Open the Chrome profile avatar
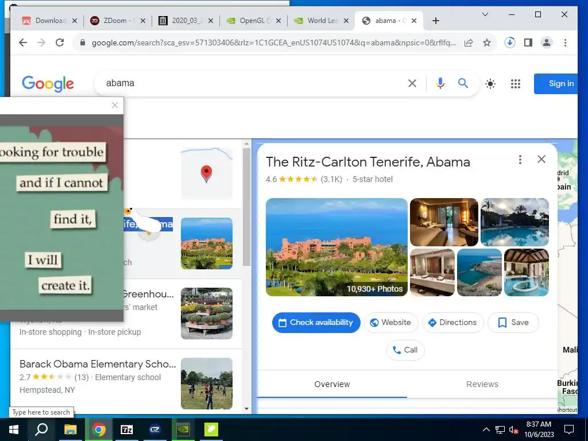Screen dimensions: 588x441 click(547, 42)
